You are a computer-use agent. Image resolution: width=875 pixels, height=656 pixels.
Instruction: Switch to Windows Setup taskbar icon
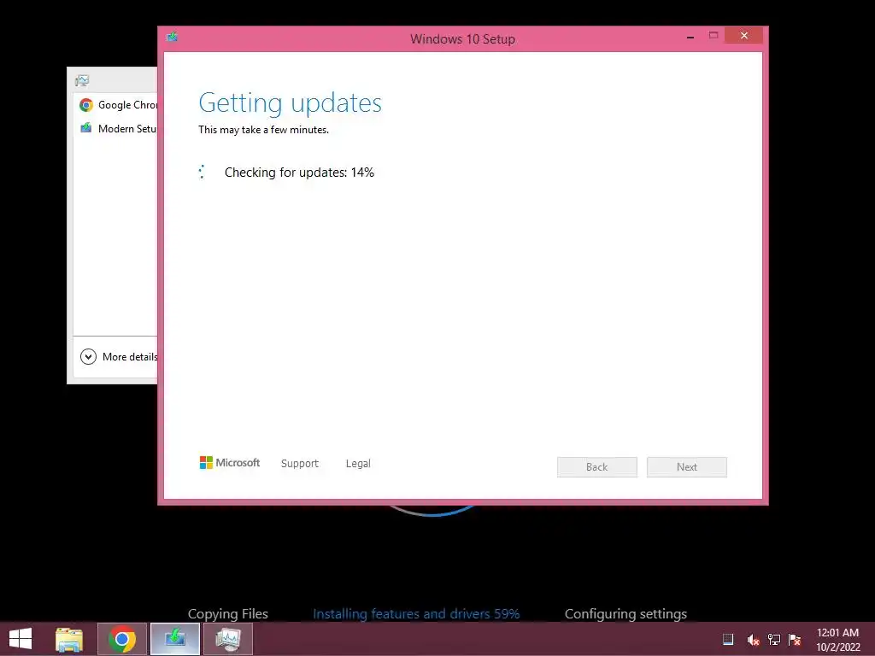click(x=175, y=639)
